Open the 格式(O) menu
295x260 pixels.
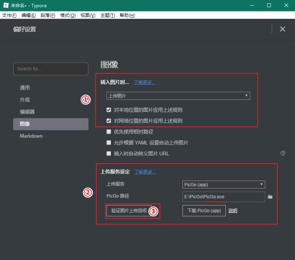tap(68, 16)
